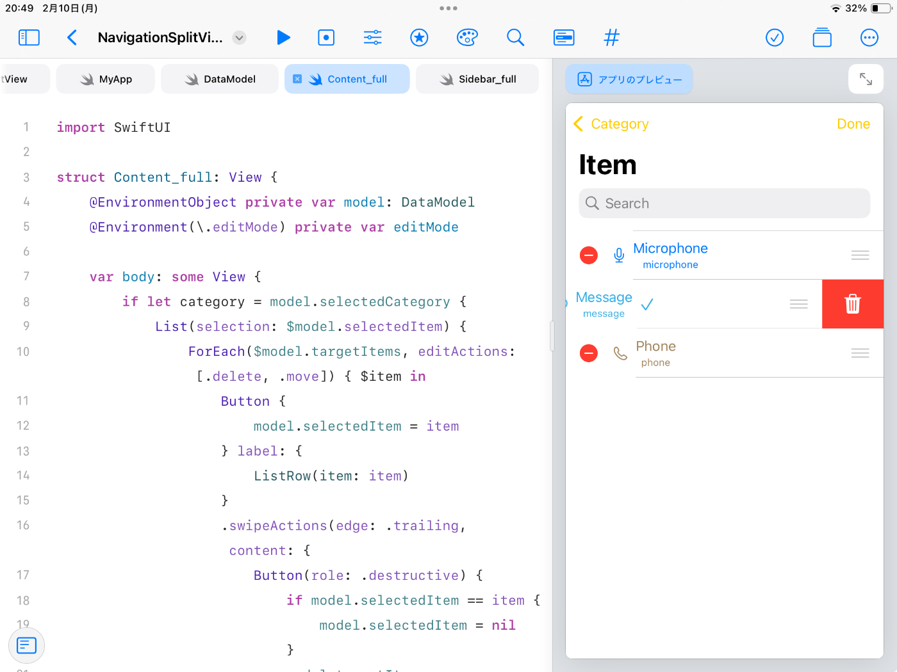This screenshot has height=672, width=897.
Task: Tap the red delete circle for Microphone
Action: point(589,255)
